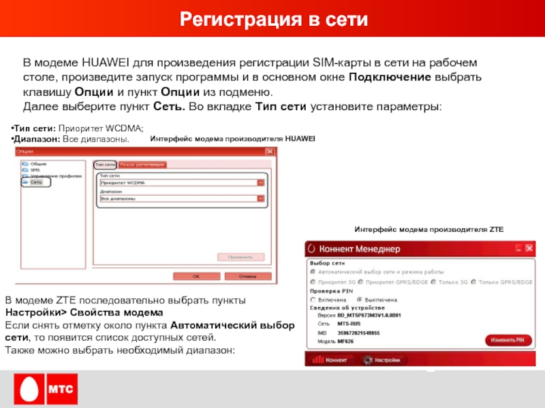Click the Коннект Менеджер logo icon
The image size is (545, 408).
(311, 248)
